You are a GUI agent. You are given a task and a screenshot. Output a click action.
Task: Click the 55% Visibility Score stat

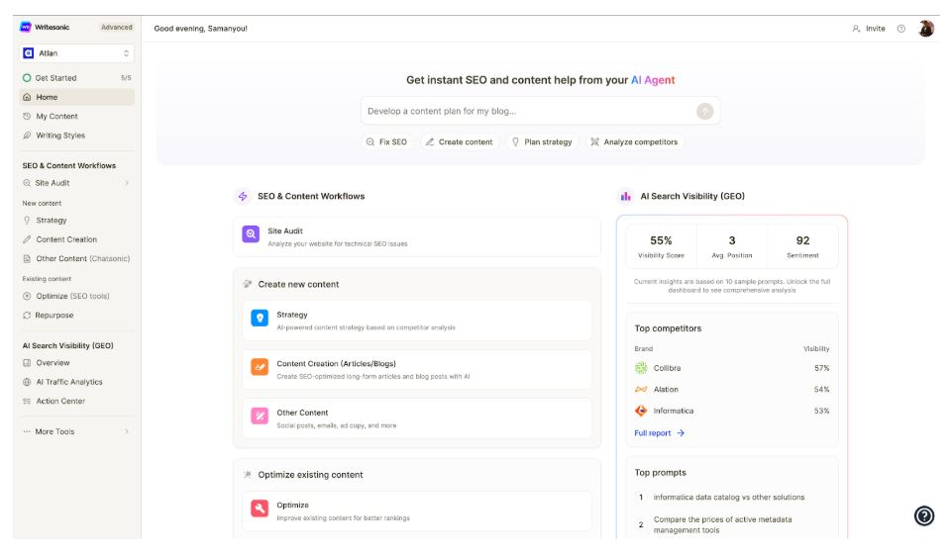[x=661, y=246]
